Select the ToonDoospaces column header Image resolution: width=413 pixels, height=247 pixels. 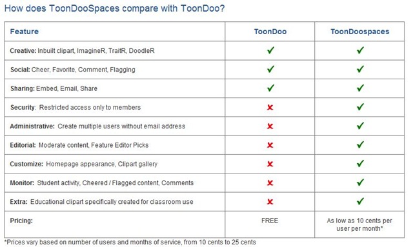tap(360, 32)
